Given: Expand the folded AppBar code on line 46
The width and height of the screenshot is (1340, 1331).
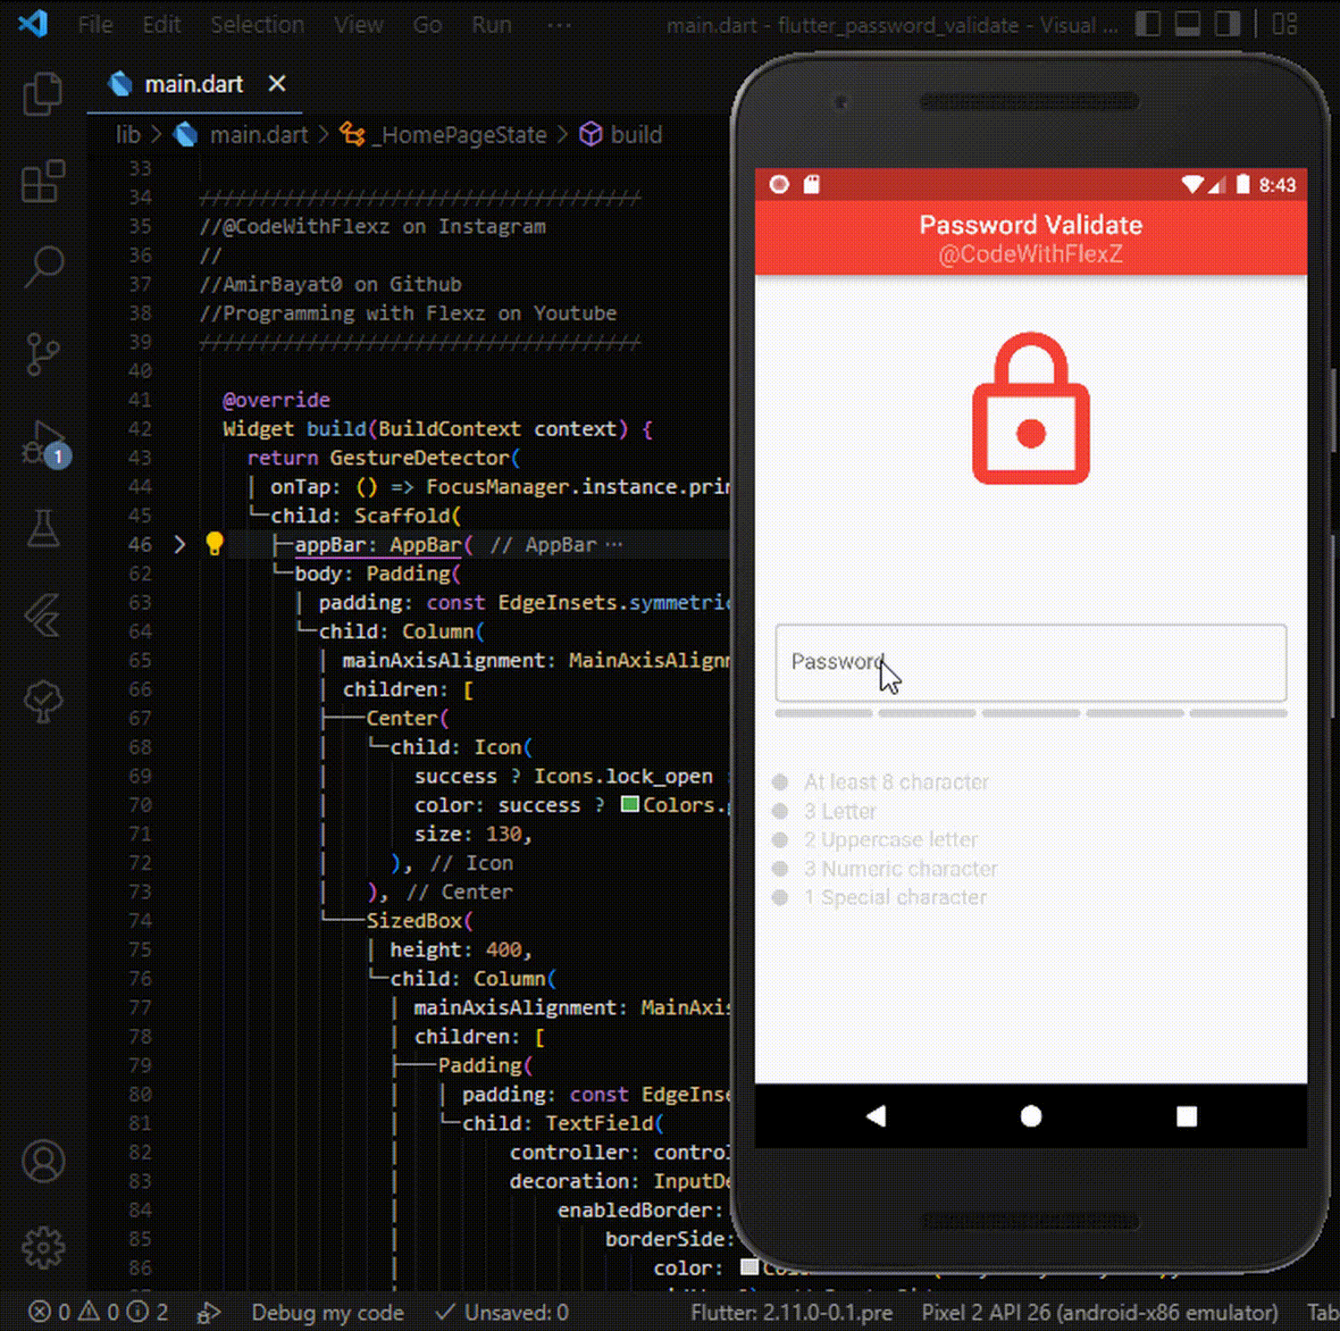Looking at the screenshot, I should coord(179,544).
